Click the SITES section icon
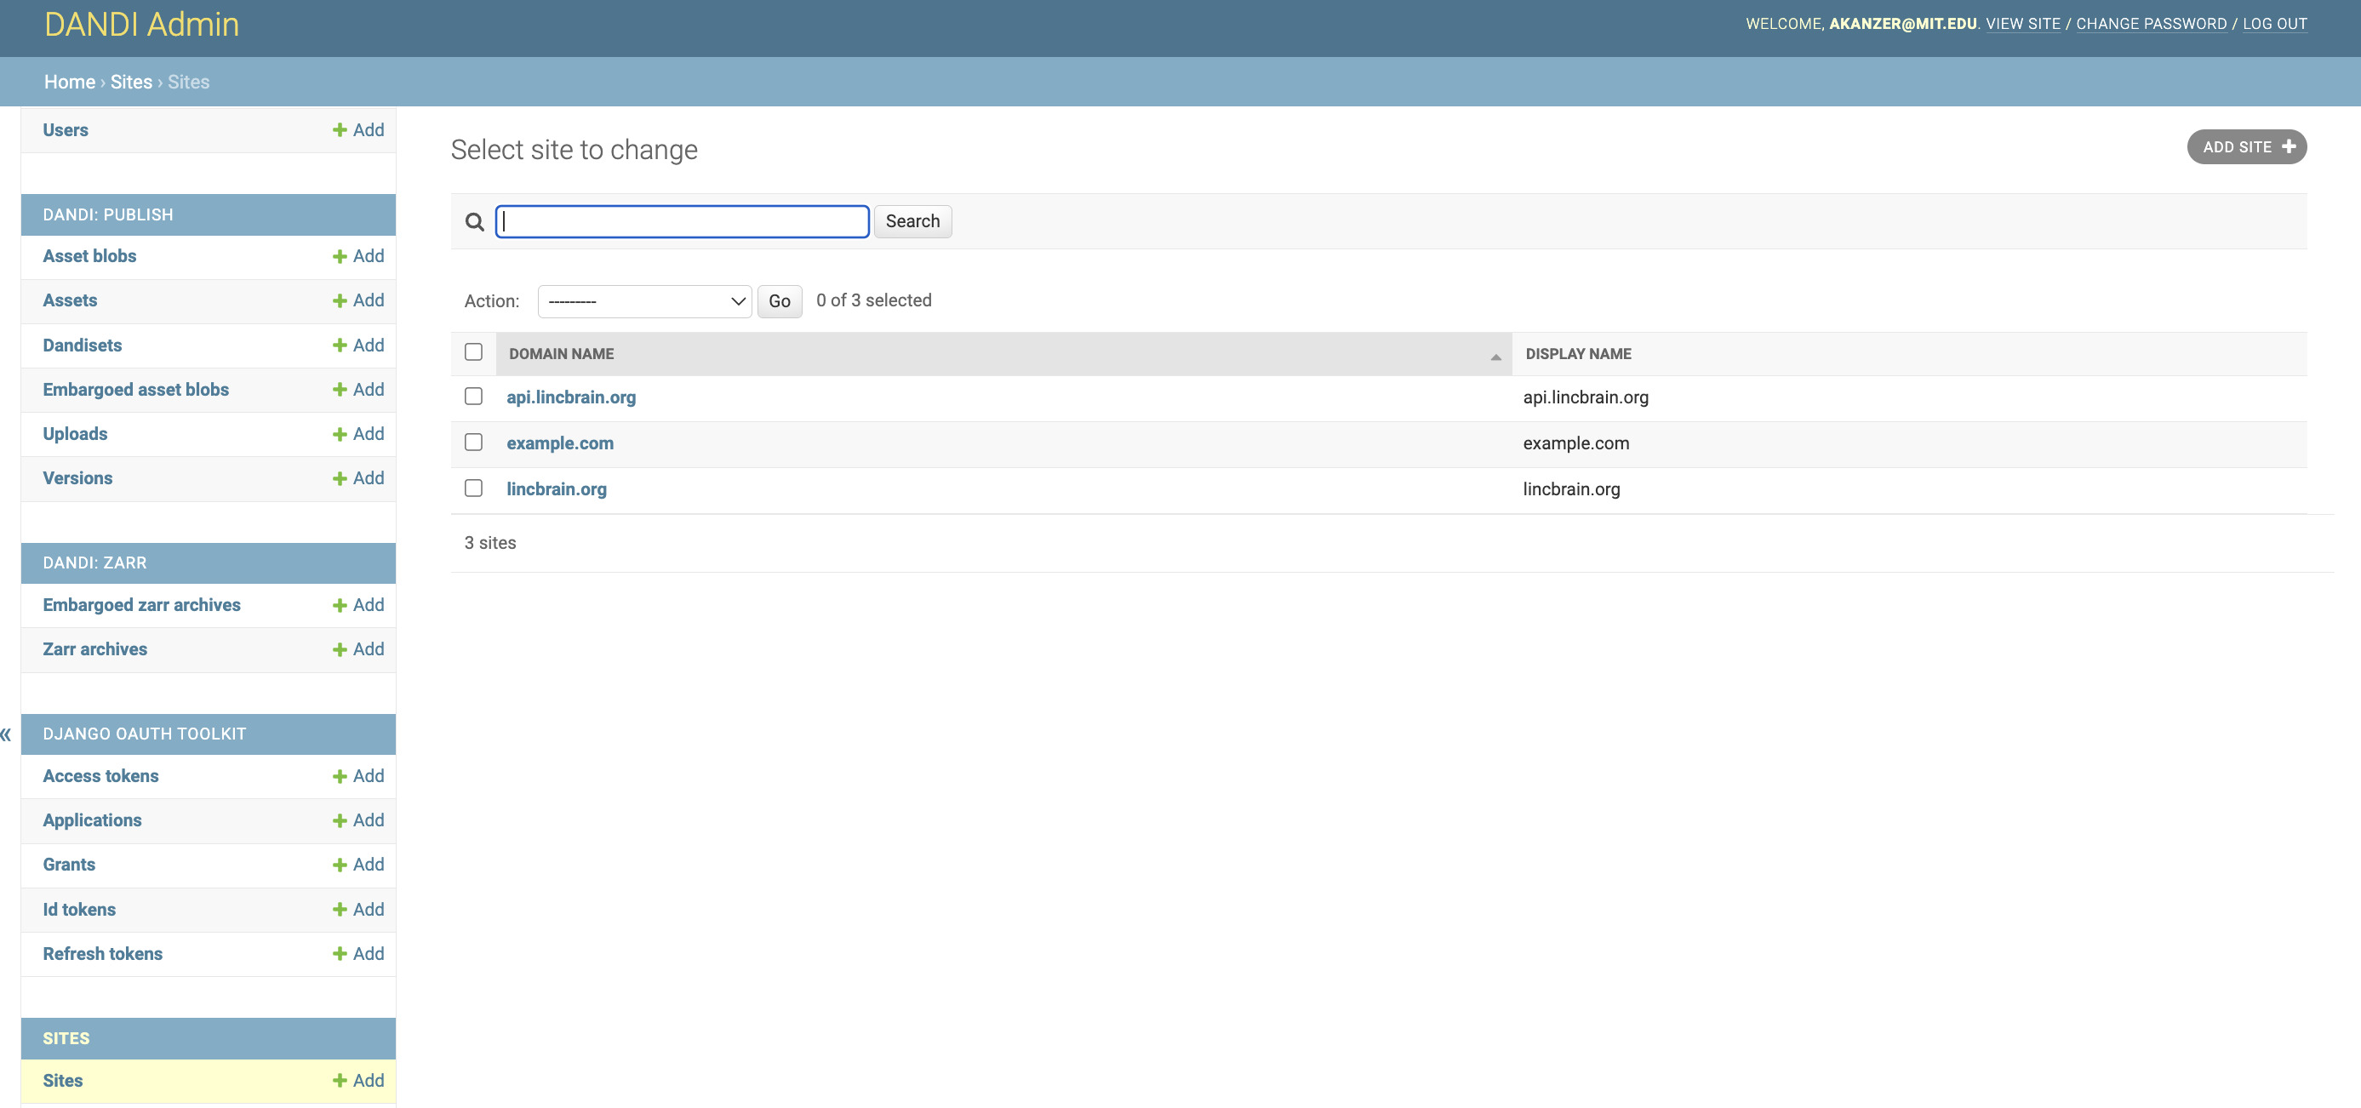Screen dimensions: 2361x1108 click(66, 1037)
